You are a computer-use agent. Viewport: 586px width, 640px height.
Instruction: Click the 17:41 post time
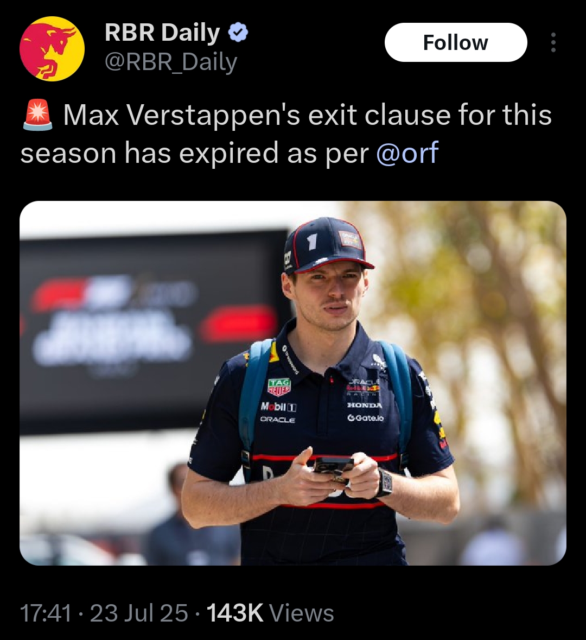[x=46, y=613]
